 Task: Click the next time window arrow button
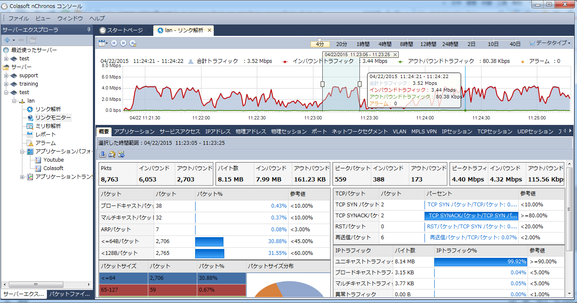tap(123, 43)
